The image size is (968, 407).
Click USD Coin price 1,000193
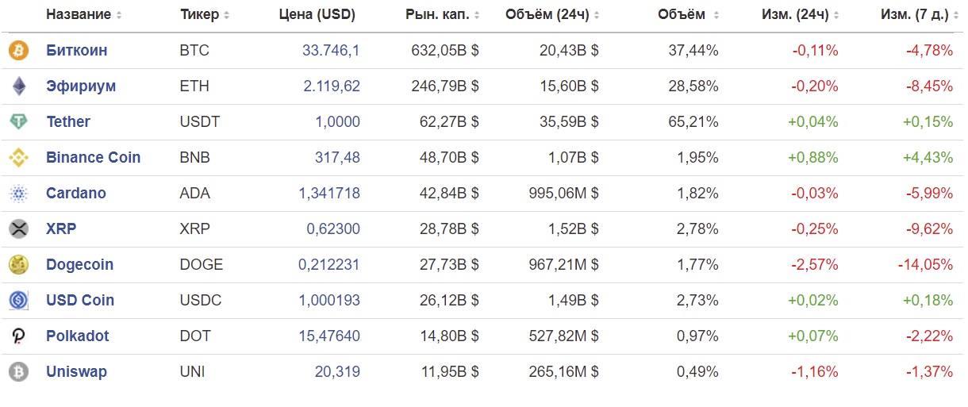click(329, 301)
